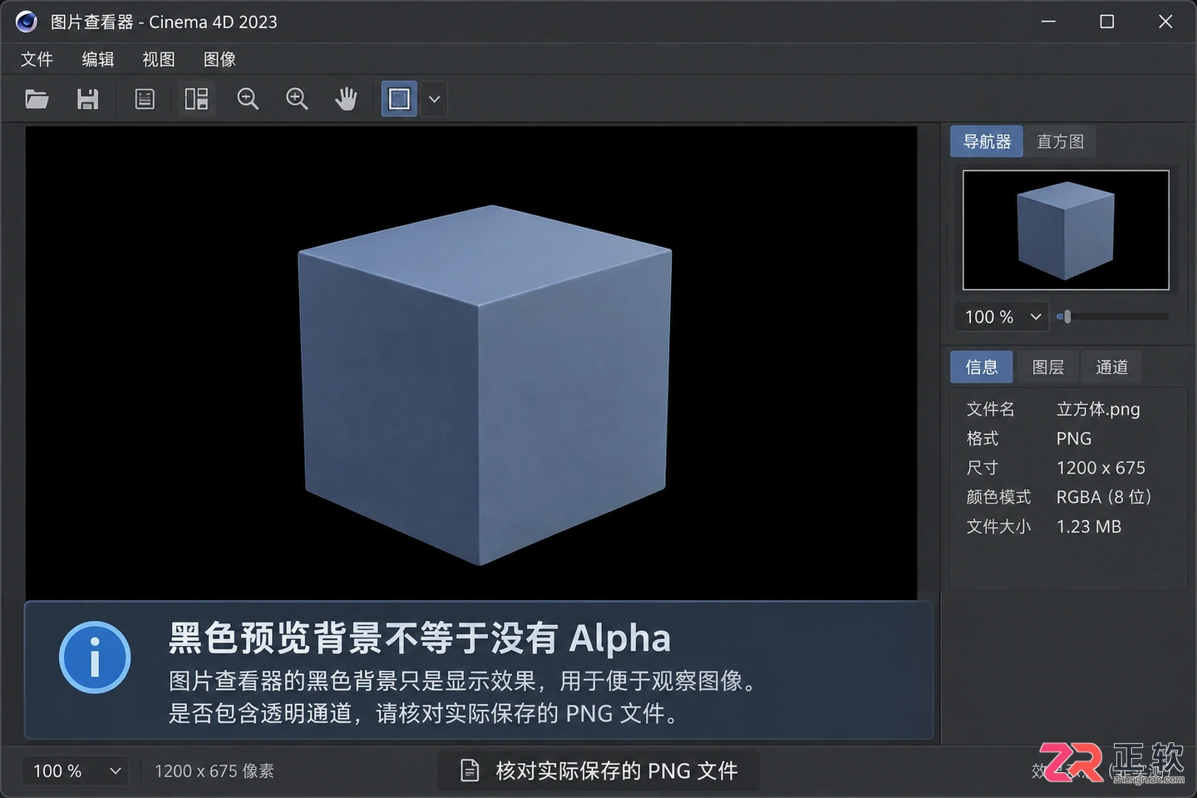Click the 黑色预览背景不等于没有 Alpha heading

pyautogui.click(x=420, y=638)
